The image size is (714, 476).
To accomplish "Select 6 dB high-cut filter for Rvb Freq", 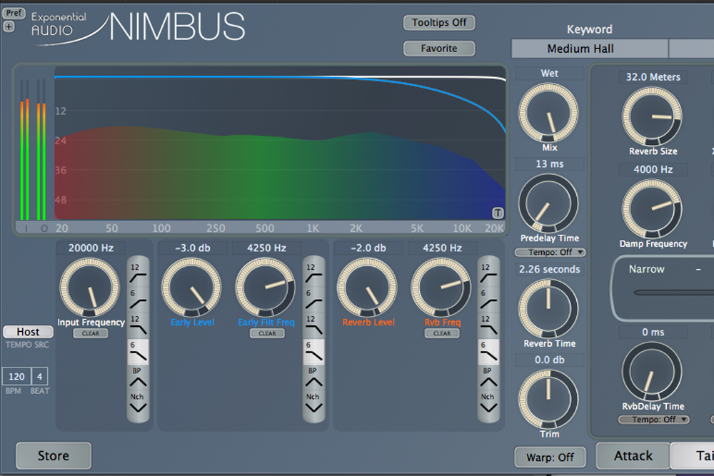I will (488, 352).
